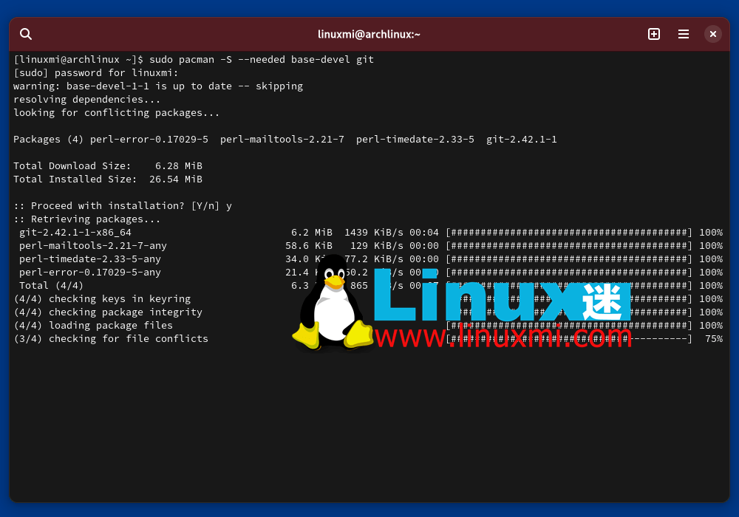Click the 1439 KiB/s speed value
The height and width of the screenshot is (517, 739).
click(374, 232)
